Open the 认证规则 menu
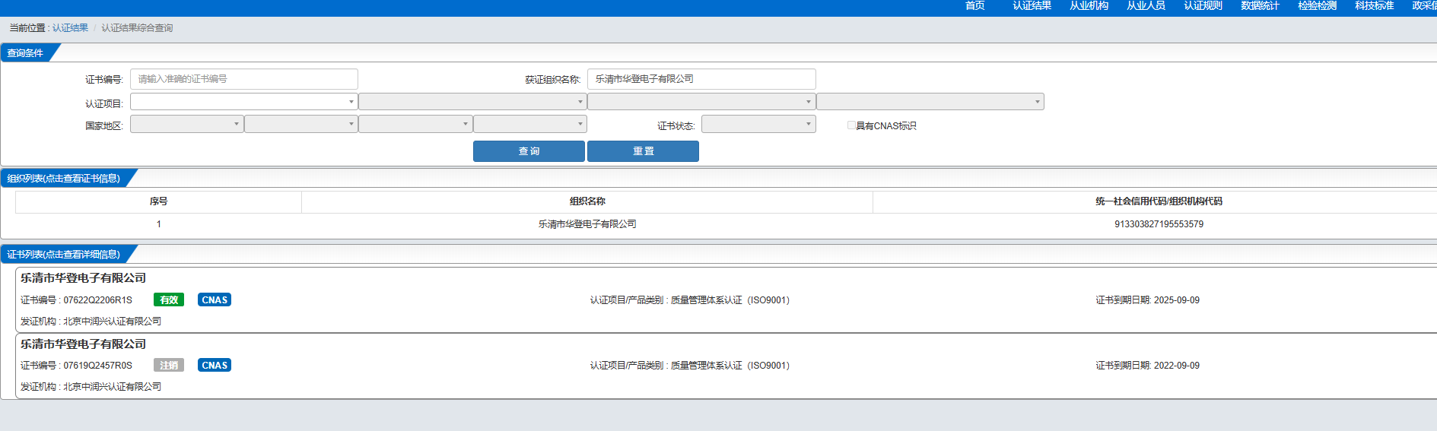 tap(1203, 5)
